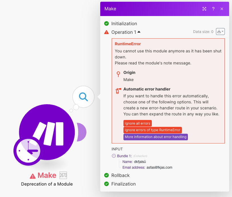Viewport: 232px width, 197px height.
Task: Expand the Make panel to fullscreen
Action: pos(204,9)
